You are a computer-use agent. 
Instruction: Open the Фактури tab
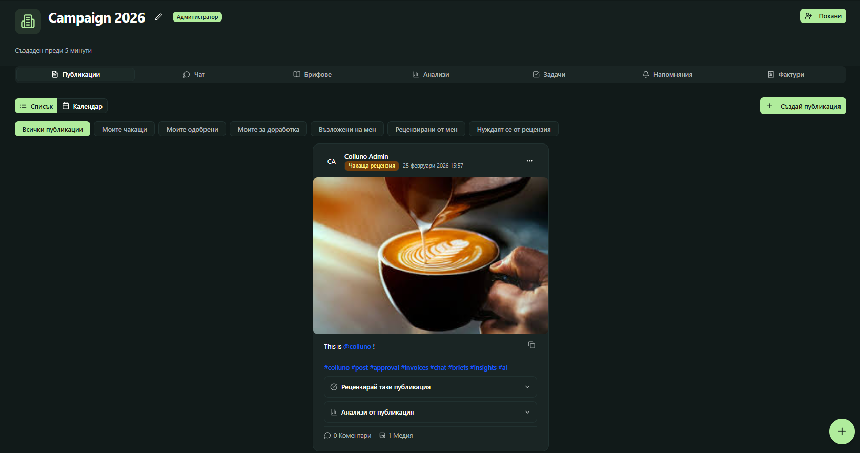(x=786, y=75)
